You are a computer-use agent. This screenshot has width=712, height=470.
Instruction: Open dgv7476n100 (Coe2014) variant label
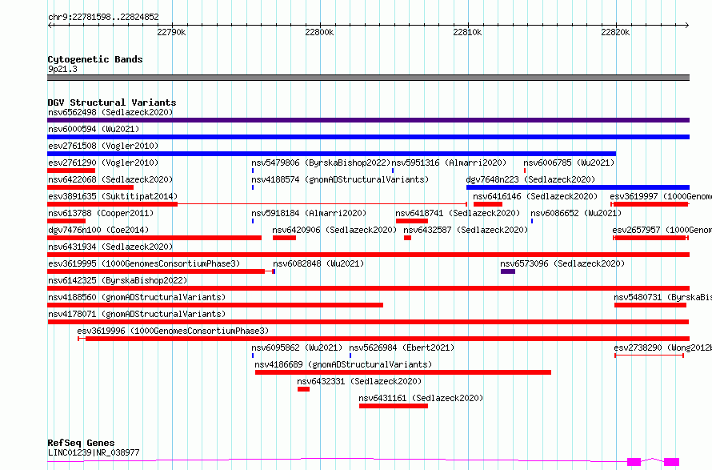click(x=98, y=230)
